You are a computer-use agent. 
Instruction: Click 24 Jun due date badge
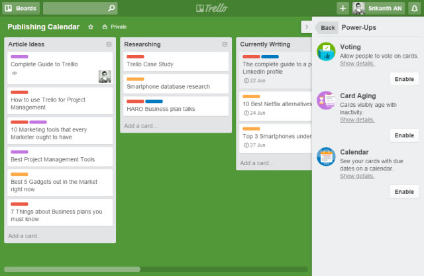click(254, 113)
